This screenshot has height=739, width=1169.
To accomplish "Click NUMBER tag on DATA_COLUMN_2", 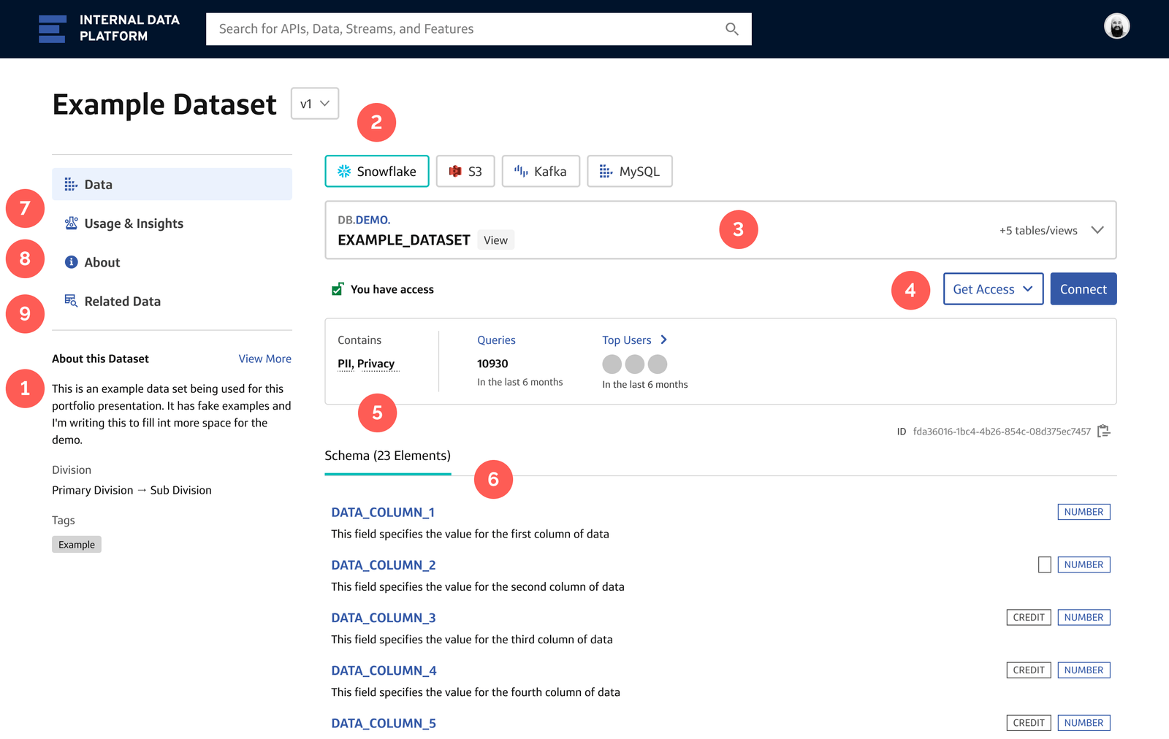I will [1084, 564].
